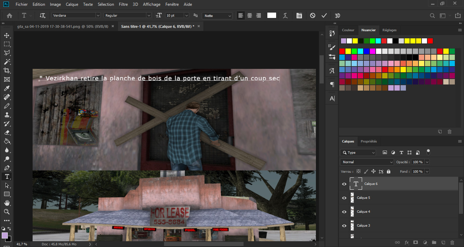Select the Polygonal Lasso tool

point(6,53)
